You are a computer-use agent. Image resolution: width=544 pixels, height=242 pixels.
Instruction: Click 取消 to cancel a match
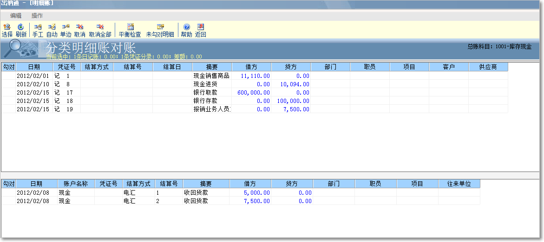pos(80,31)
